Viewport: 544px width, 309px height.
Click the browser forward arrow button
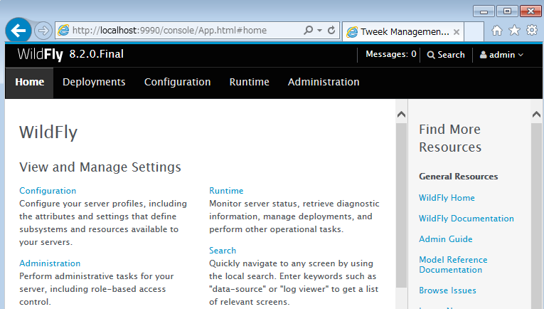point(43,31)
